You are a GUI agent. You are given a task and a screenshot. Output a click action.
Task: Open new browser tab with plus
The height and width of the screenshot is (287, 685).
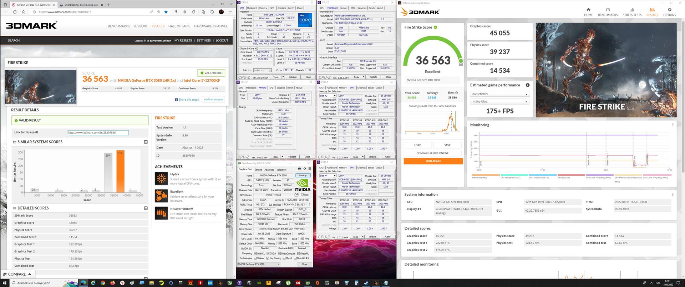point(109,5)
